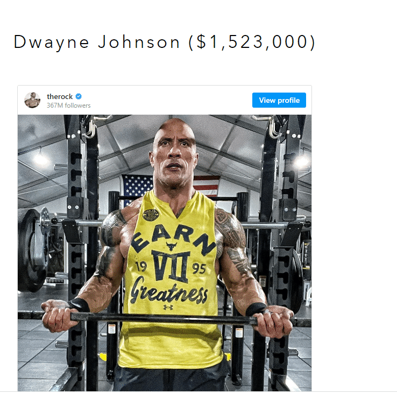
Task: Click the barbell held across the front
Action: [165, 319]
